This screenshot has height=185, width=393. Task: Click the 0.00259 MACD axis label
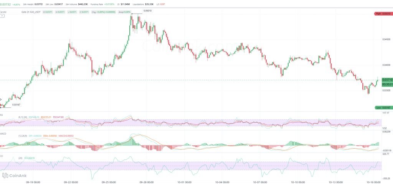[x=386, y=131]
